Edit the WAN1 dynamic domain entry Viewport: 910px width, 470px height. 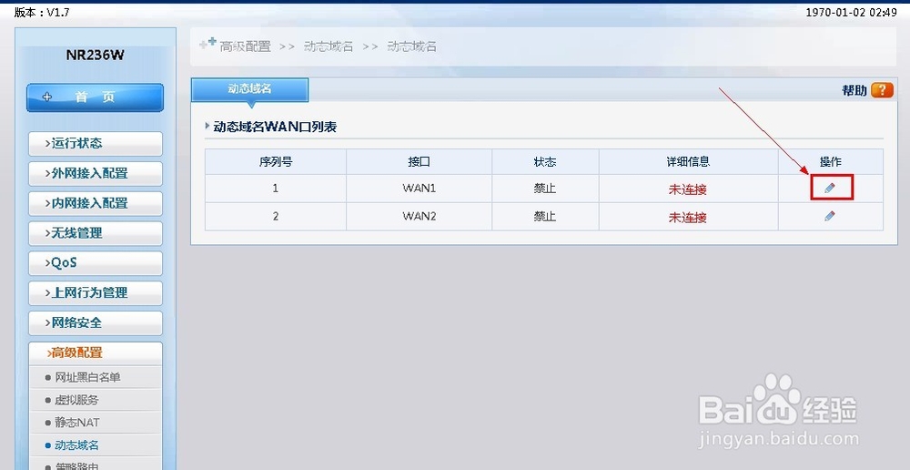[x=830, y=189]
